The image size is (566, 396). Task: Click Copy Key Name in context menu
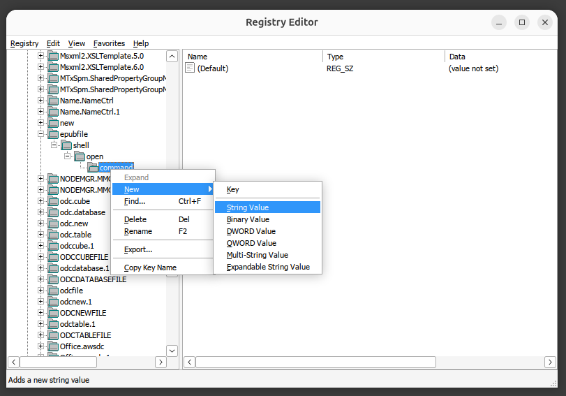point(150,267)
